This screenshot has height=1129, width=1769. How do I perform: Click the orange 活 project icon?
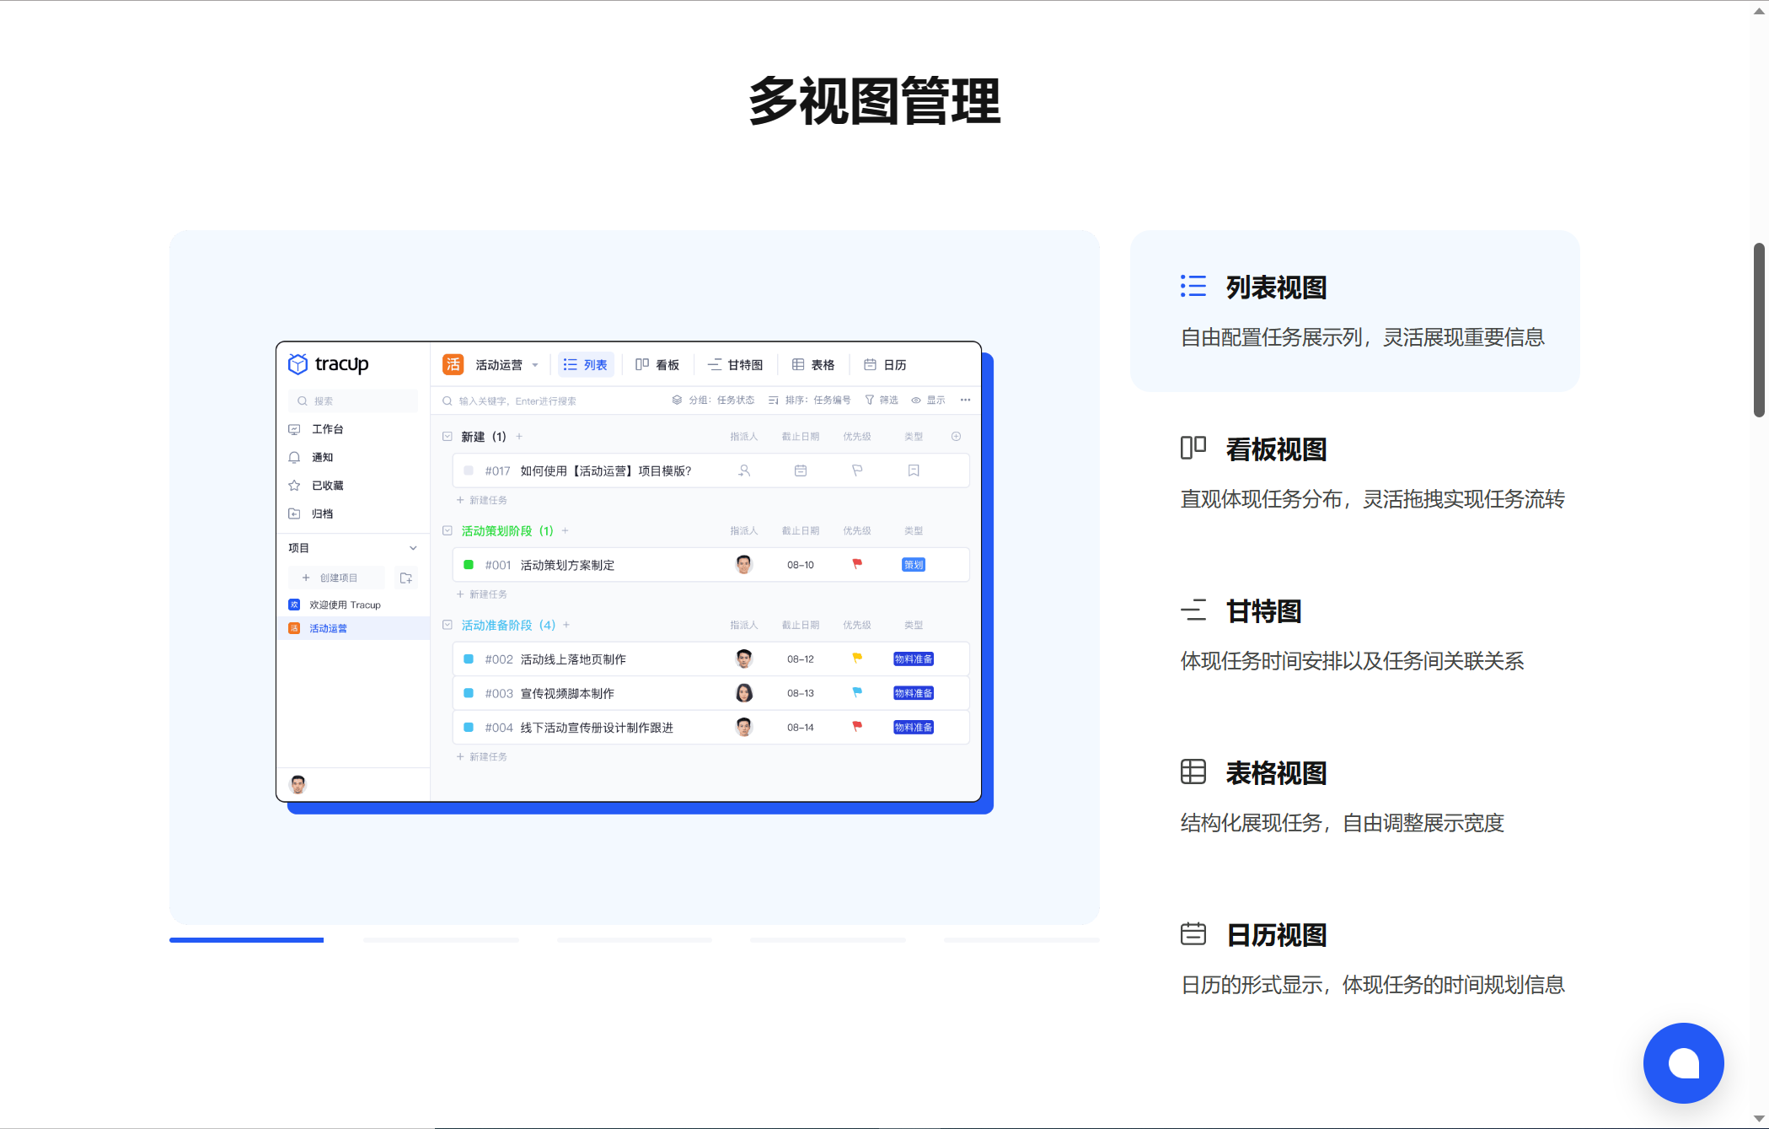[x=453, y=364]
